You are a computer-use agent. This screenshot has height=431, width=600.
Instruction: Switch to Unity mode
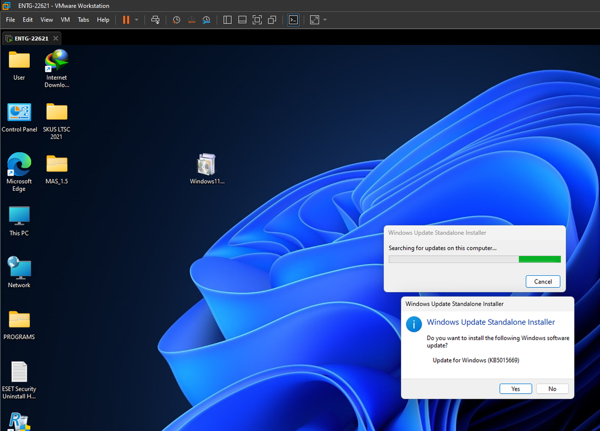pyautogui.click(x=272, y=20)
